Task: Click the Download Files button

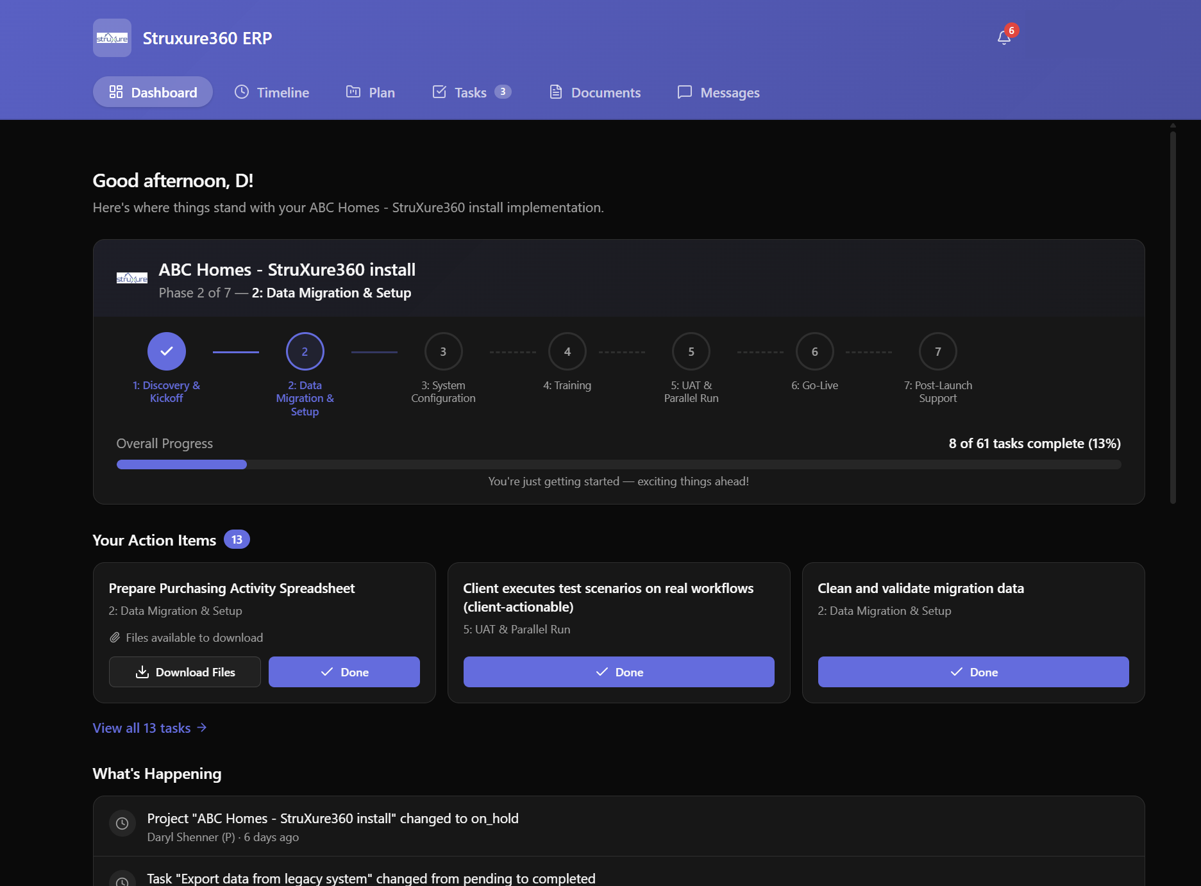Action: click(185, 672)
